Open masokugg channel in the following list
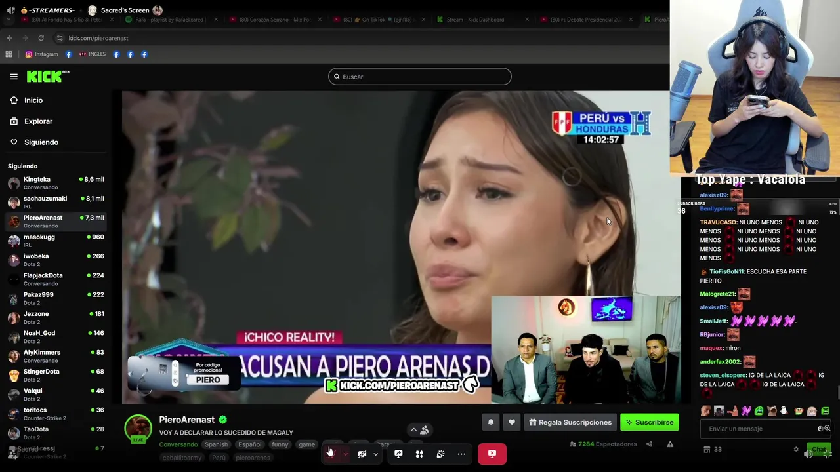840x472 pixels. pyautogui.click(x=56, y=241)
